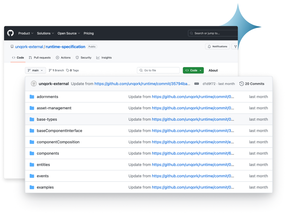Click the entities folder icon
288x216 pixels.
(32, 165)
